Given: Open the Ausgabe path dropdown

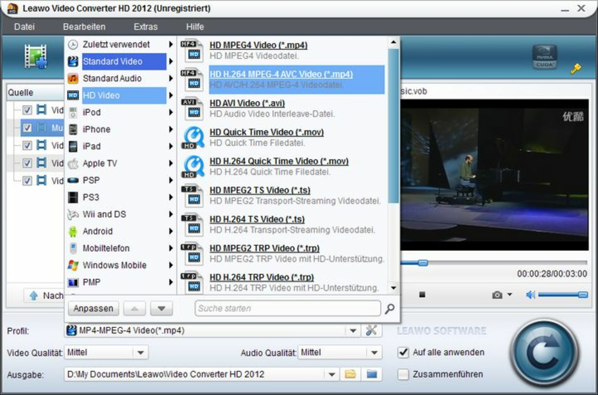Looking at the screenshot, I should [x=332, y=374].
